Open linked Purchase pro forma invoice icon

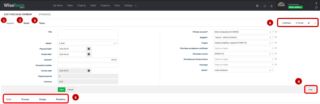(x=276, y=59)
